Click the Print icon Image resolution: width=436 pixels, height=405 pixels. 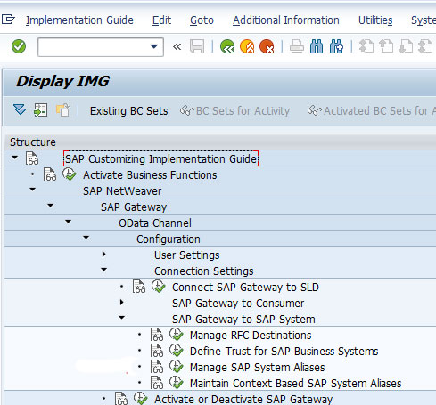[297, 46]
